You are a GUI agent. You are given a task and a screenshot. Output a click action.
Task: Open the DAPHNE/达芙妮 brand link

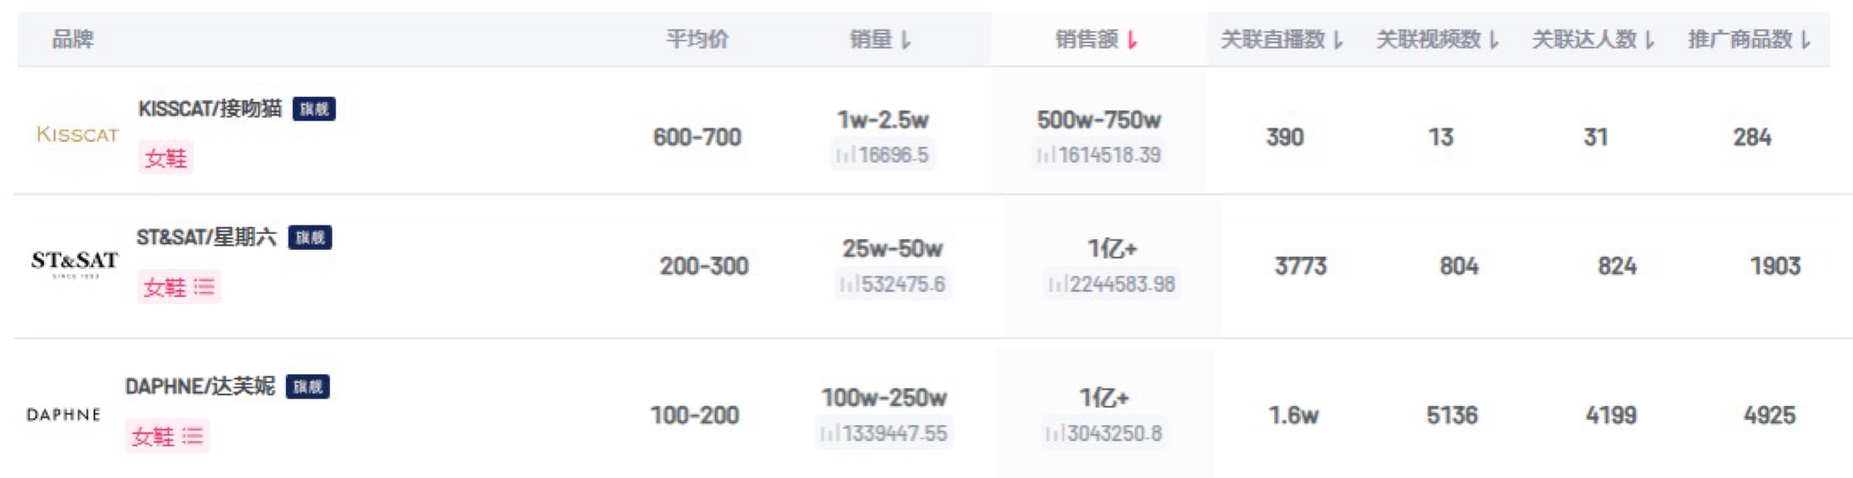(200, 387)
